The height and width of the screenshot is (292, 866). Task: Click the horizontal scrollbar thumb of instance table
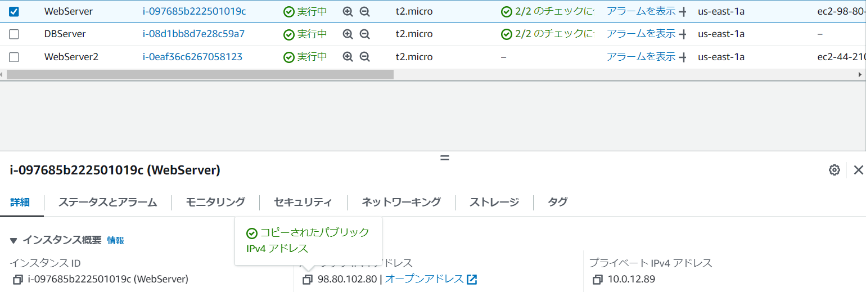pyautogui.click(x=200, y=74)
